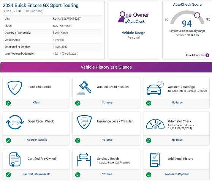Click the Odometer Check gauge icon
Image resolution: width=212 pixels, height=182 pixels.
click(x=155, y=124)
